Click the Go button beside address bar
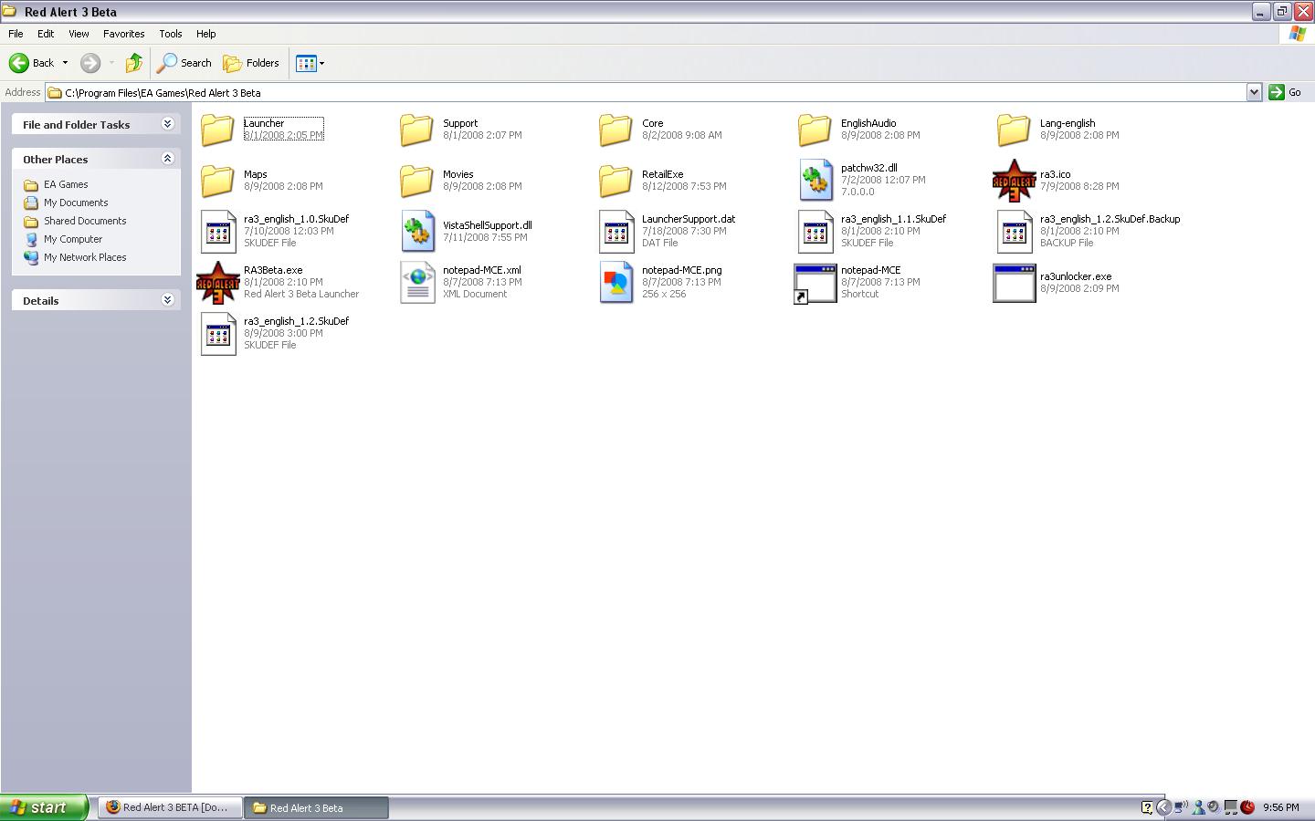The image size is (1315, 821). (1286, 92)
